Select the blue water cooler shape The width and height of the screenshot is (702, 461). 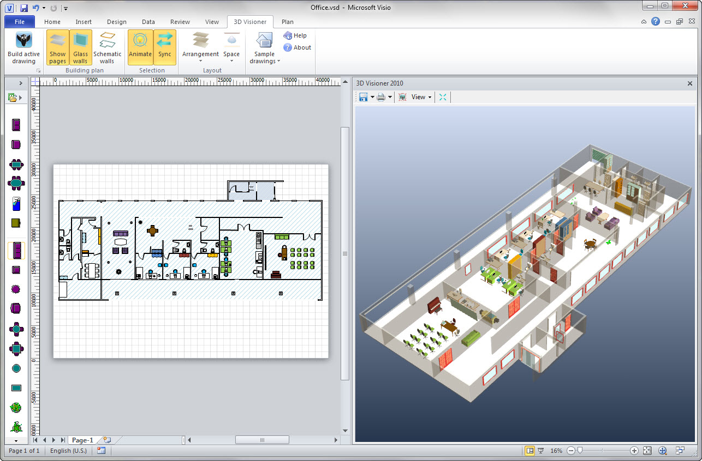tap(16, 203)
